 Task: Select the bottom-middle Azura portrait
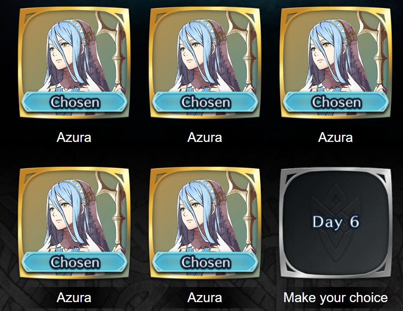tap(205, 223)
